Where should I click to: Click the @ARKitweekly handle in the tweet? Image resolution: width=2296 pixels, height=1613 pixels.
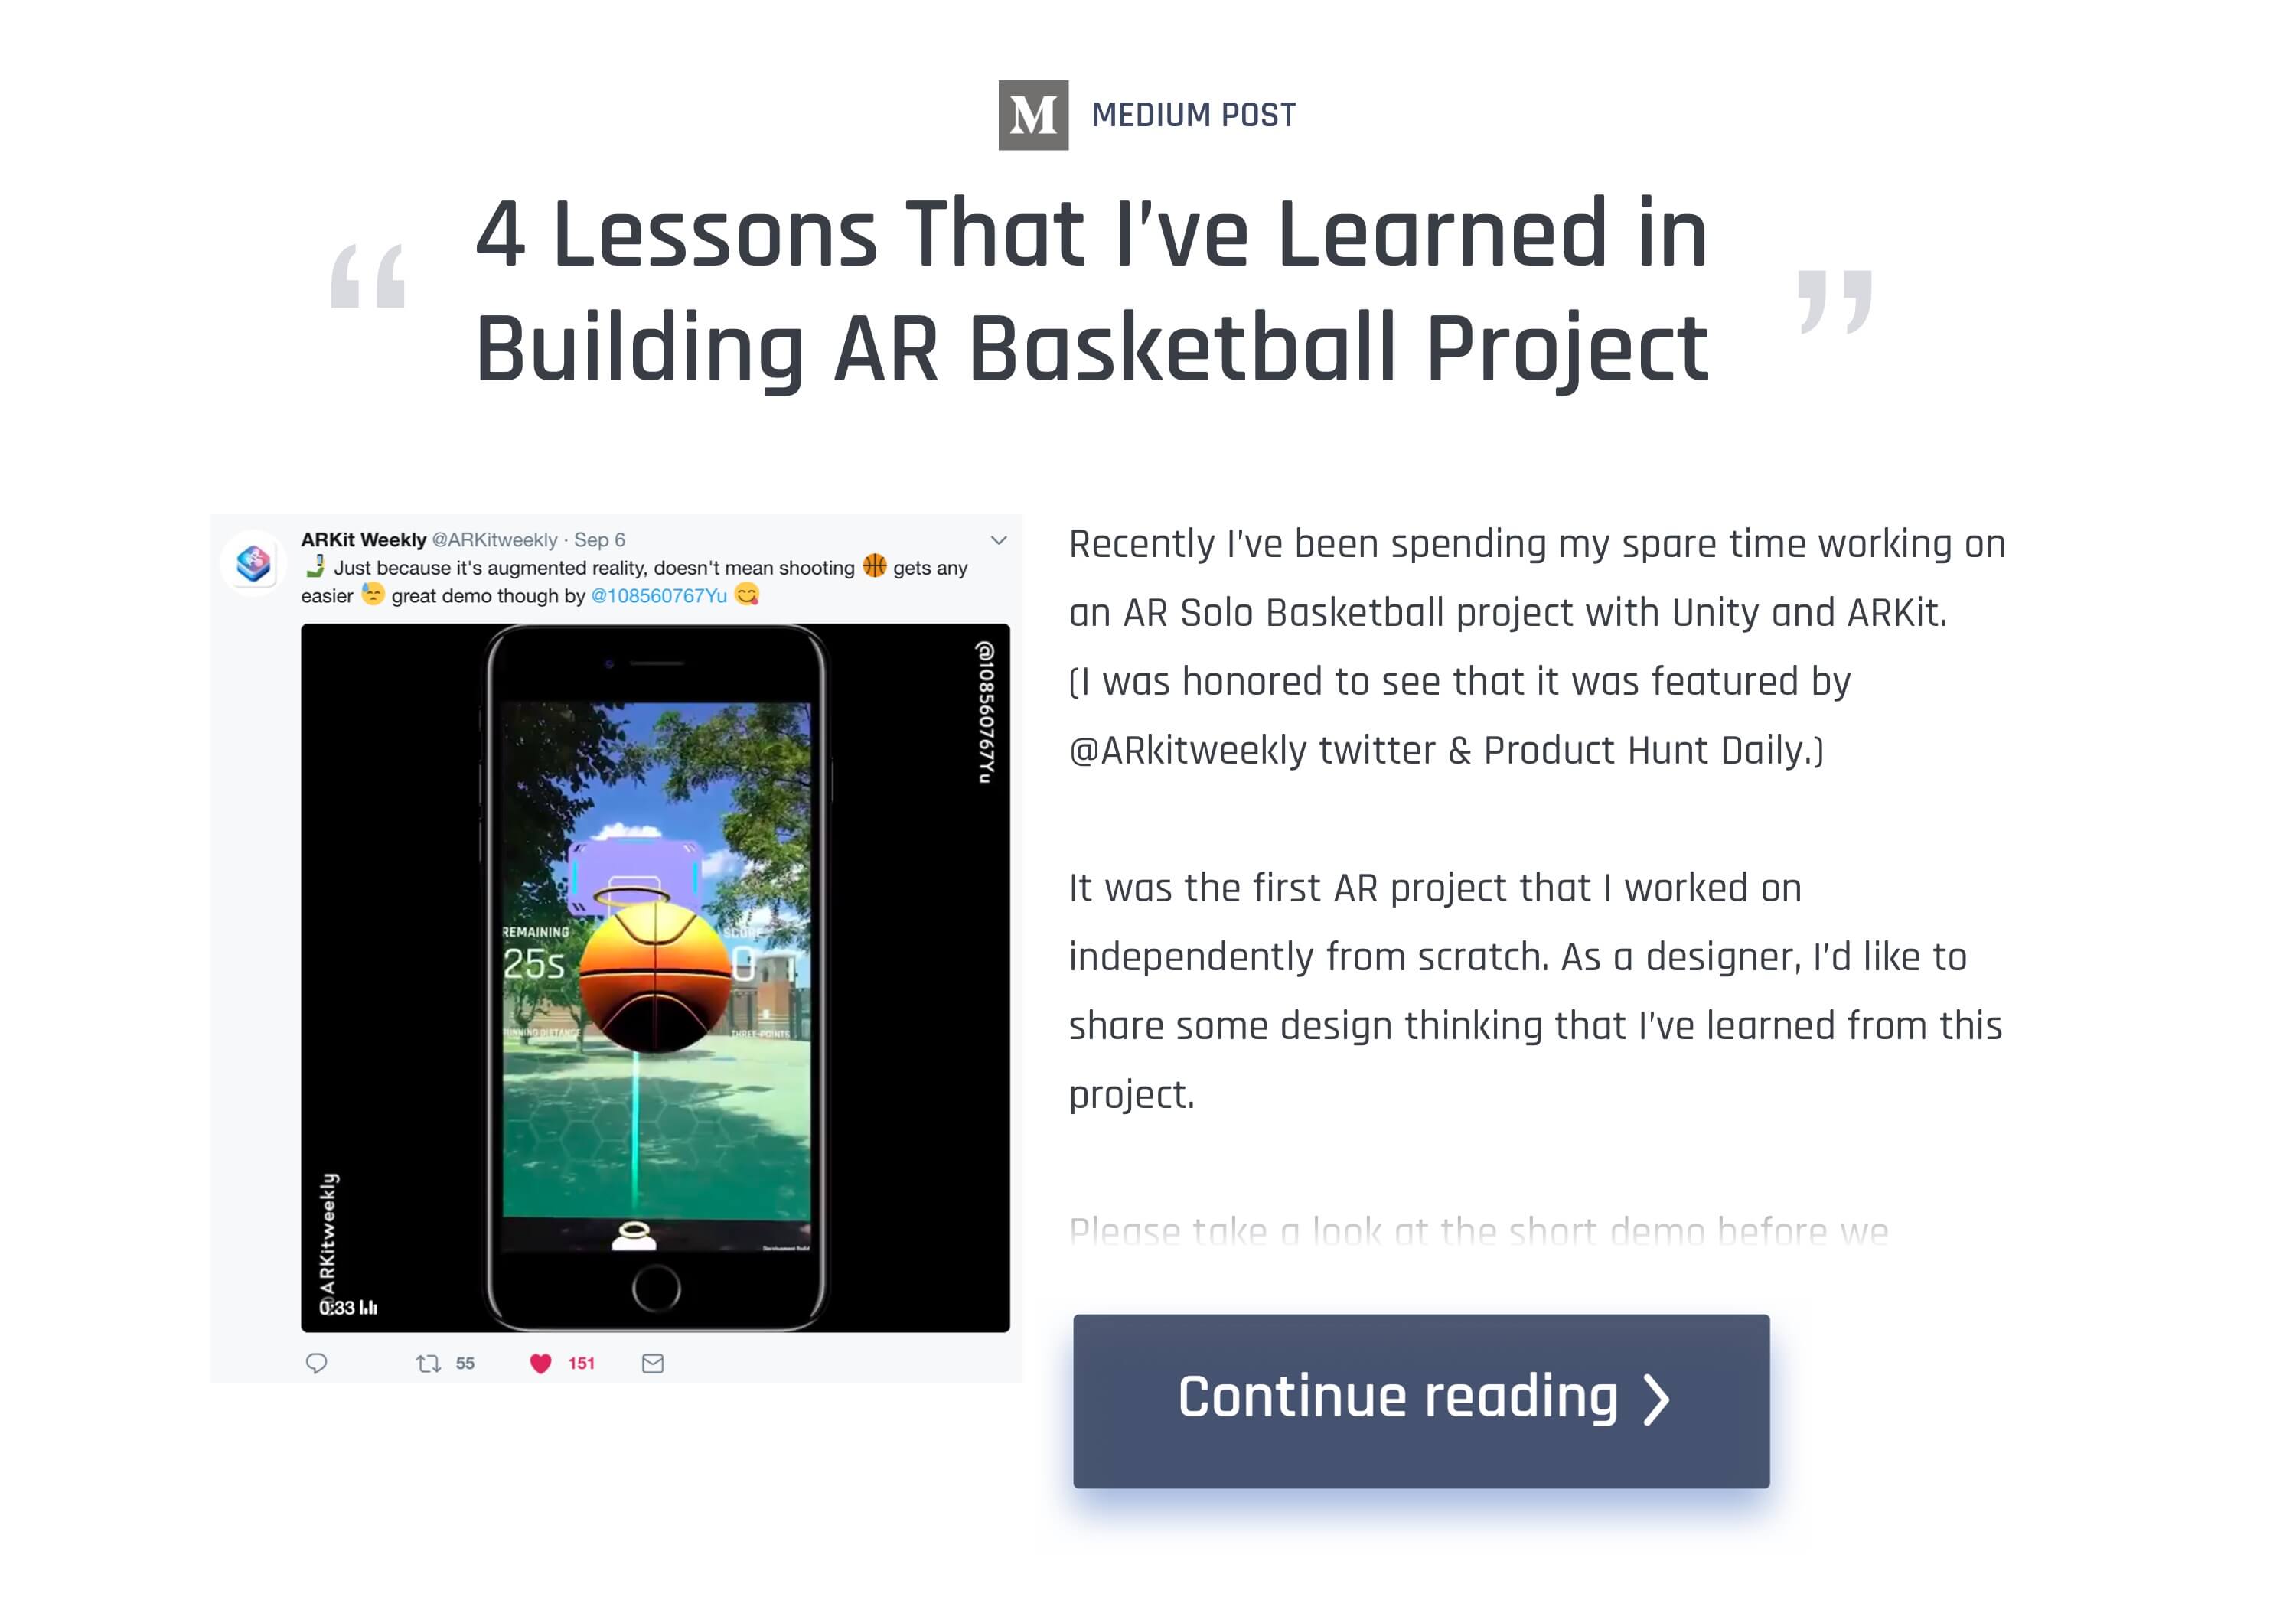click(x=495, y=540)
